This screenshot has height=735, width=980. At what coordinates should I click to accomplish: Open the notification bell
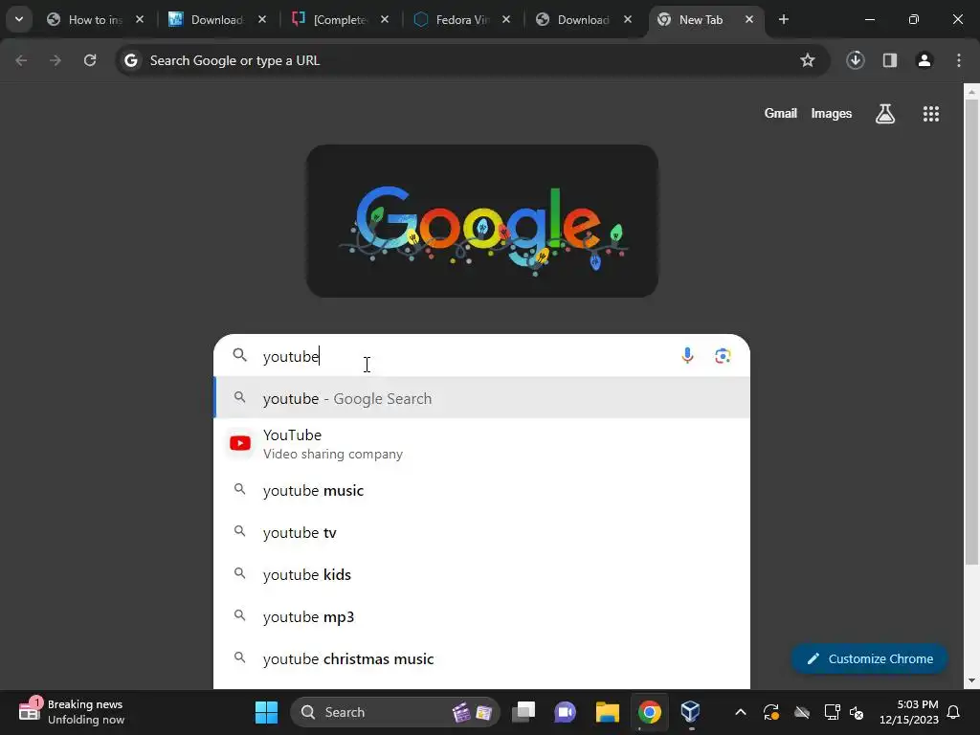coord(954,712)
